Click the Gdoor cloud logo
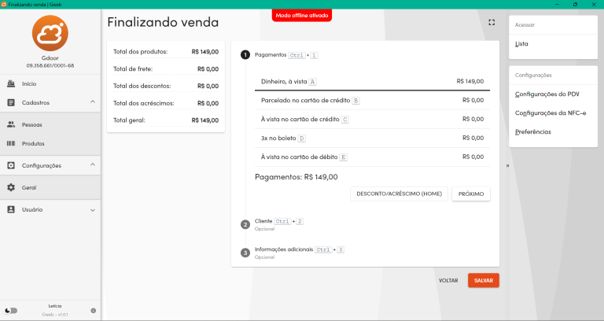This screenshot has height=321, width=604. tap(50, 35)
